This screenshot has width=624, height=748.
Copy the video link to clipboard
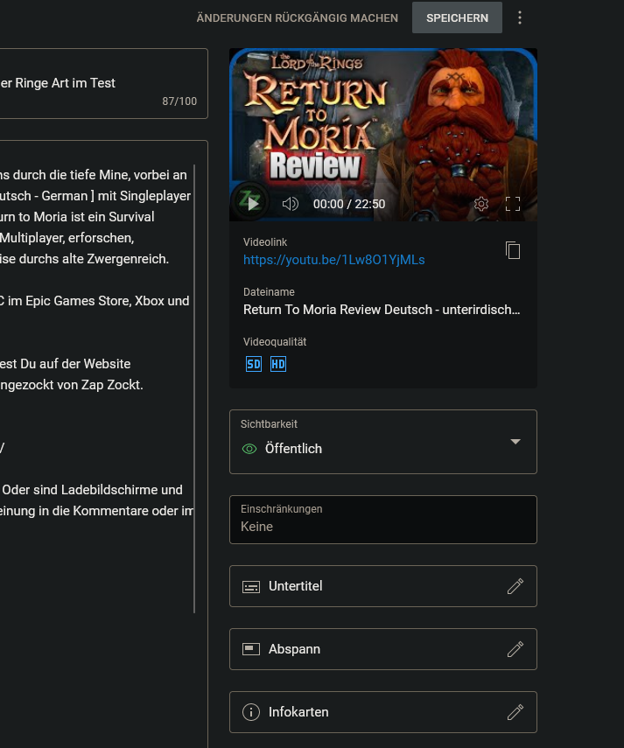pyautogui.click(x=513, y=251)
